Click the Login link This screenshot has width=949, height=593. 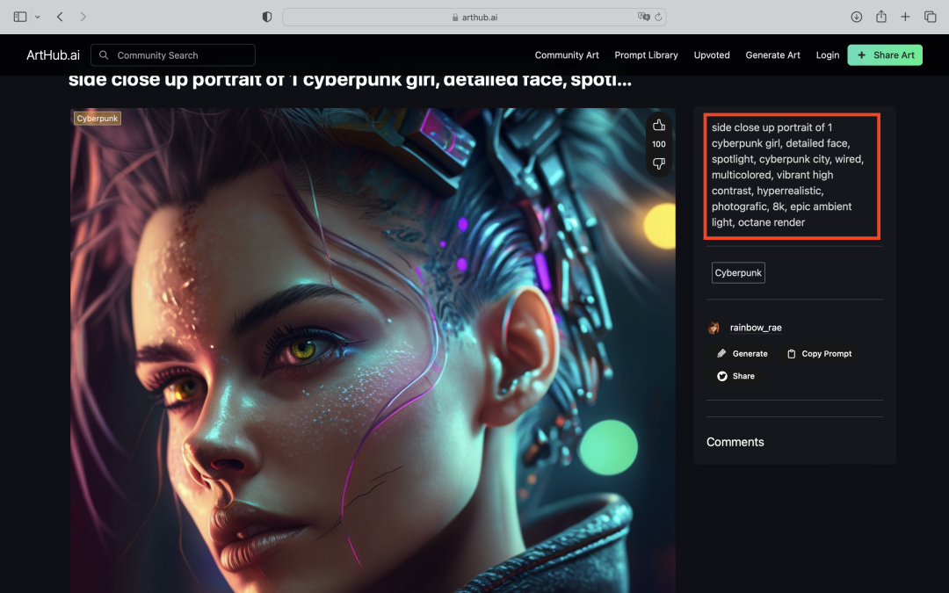click(827, 55)
